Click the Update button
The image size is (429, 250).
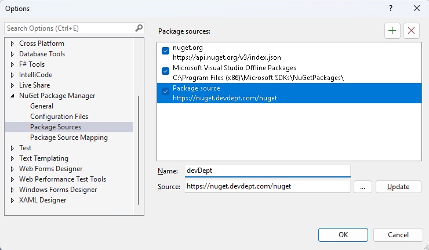pyautogui.click(x=398, y=187)
